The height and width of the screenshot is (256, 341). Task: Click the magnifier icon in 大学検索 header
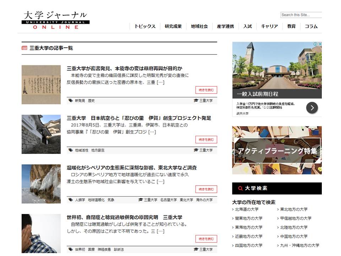[x=240, y=188]
